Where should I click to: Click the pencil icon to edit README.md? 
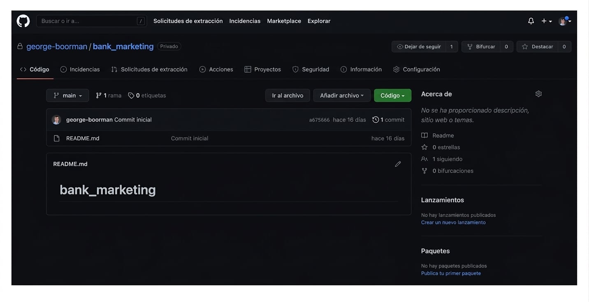[398, 164]
